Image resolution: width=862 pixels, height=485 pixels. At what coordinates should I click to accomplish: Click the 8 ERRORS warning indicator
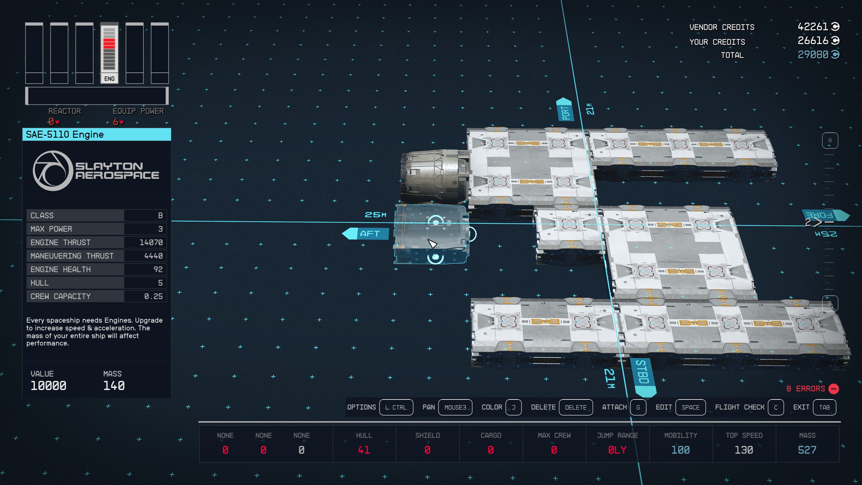pos(811,388)
